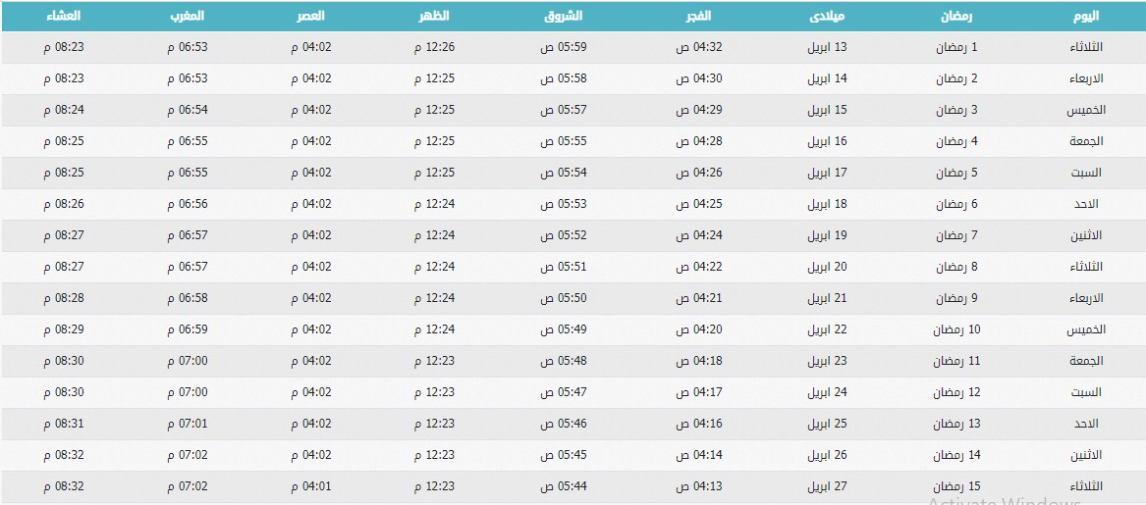Select the 27 ابريل date cell

[x=828, y=486]
